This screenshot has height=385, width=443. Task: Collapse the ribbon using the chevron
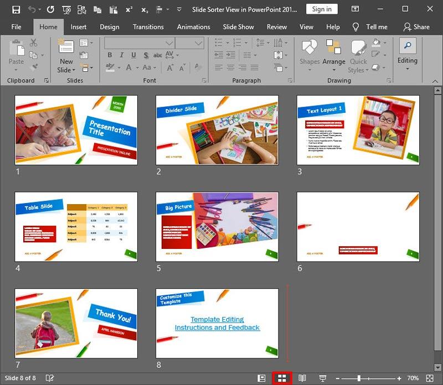435,82
